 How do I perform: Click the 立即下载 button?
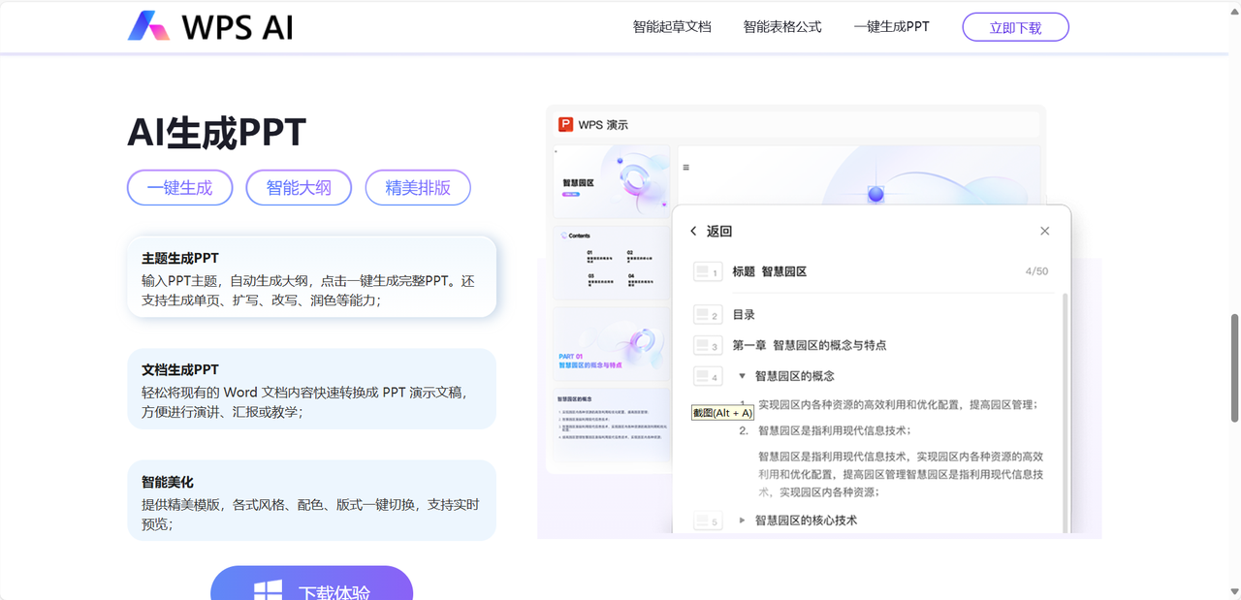tap(1015, 27)
